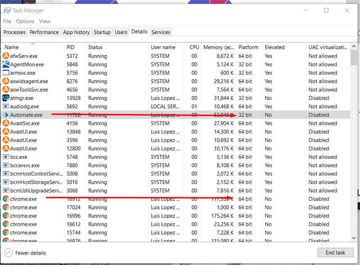This screenshot has height=265, width=360.
Task: Switch to the Users tab
Action: pyautogui.click(x=121, y=32)
